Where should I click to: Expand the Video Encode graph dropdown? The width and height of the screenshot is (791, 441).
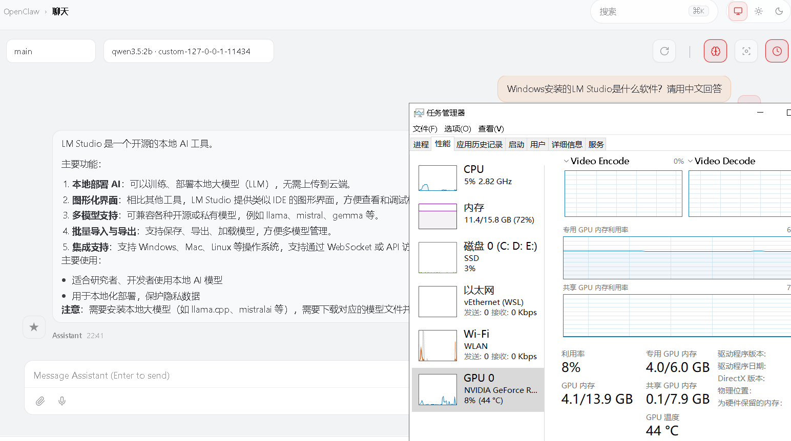click(566, 161)
